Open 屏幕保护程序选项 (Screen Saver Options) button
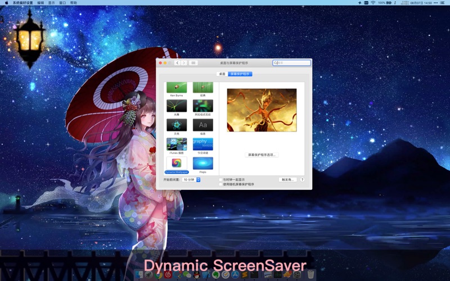The image size is (450, 281). coord(262,155)
